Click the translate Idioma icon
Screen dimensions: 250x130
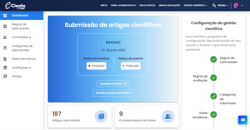(214, 6)
